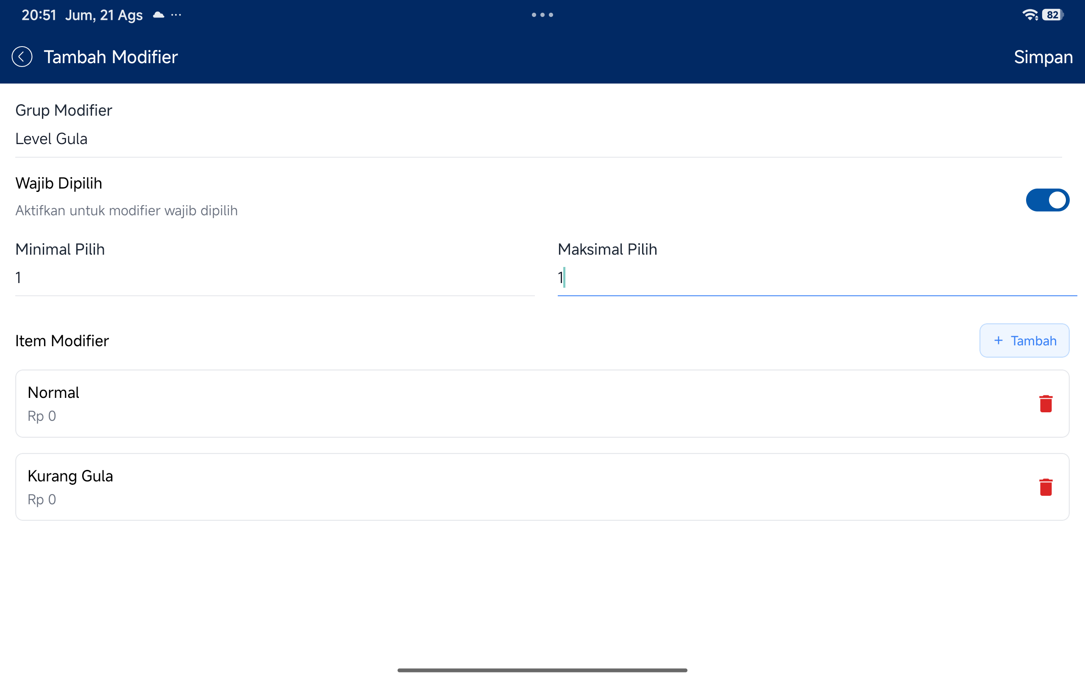Viewport: 1085px width, 678px height.
Task: Tap the battery indicator
Action: pos(1053,15)
